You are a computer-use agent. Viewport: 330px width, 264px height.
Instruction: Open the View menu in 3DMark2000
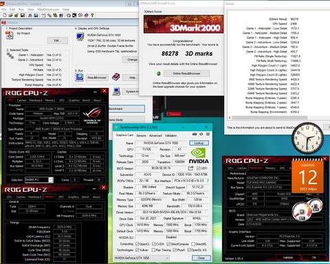point(31,10)
